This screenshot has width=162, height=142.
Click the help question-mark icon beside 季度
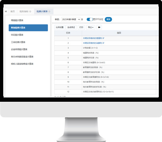pos(82,19)
